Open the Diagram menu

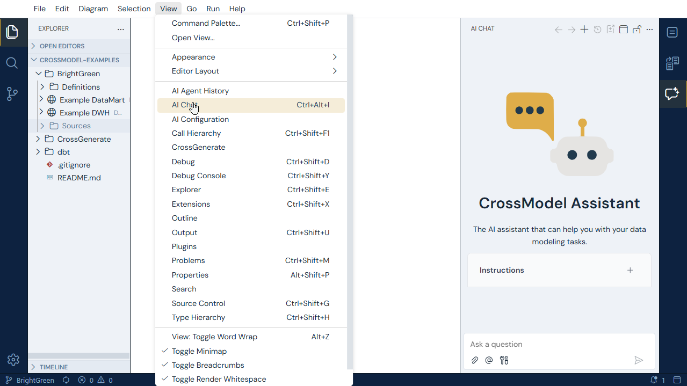pos(93,9)
